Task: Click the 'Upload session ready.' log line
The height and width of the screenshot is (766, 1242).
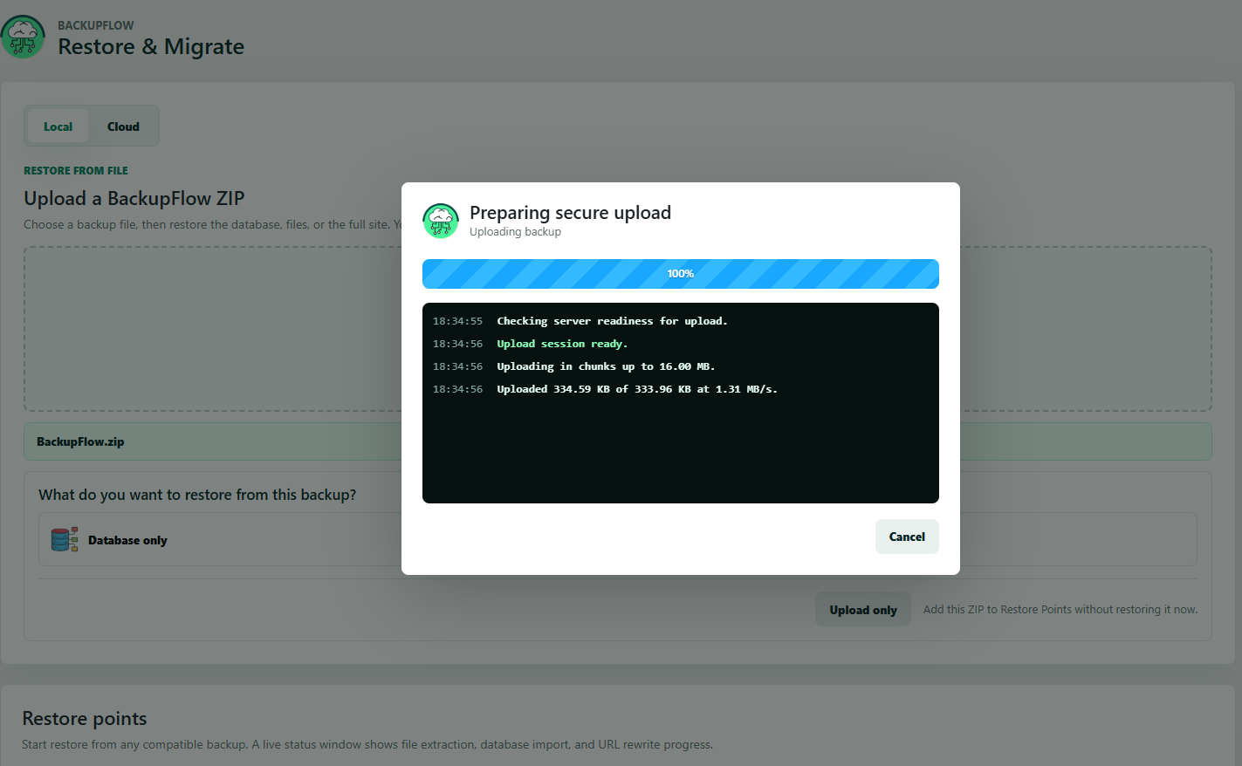Action: click(562, 344)
